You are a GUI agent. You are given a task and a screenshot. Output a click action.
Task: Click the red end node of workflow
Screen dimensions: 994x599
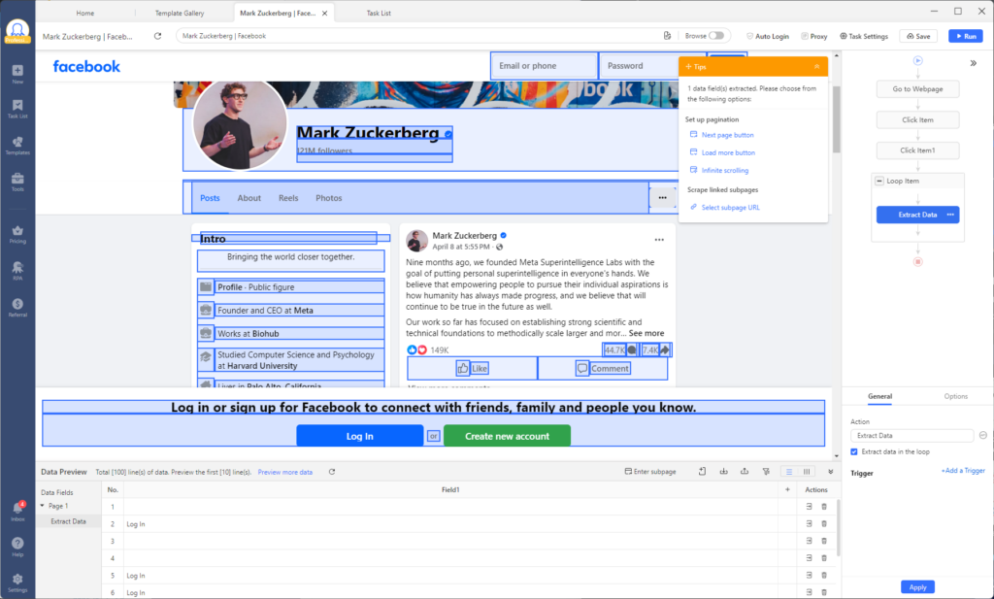(x=917, y=262)
